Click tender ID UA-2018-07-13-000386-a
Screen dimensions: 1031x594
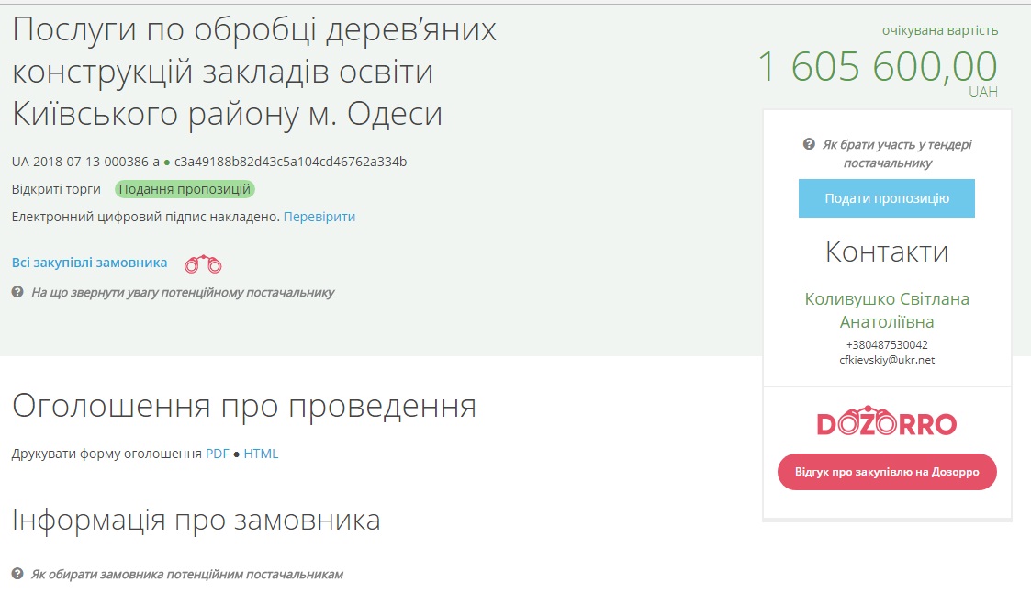(85, 162)
